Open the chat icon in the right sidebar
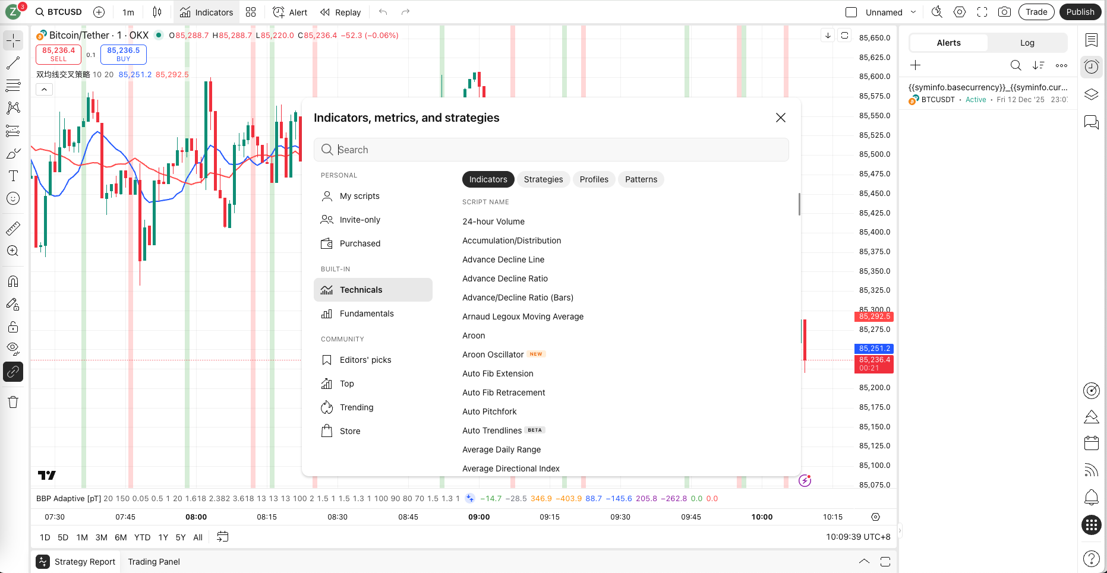 click(1092, 122)
